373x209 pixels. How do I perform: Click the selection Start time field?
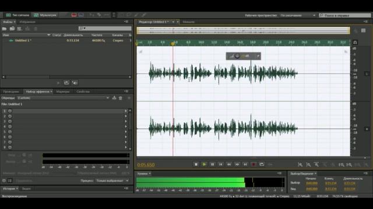[x=312, y=183]
